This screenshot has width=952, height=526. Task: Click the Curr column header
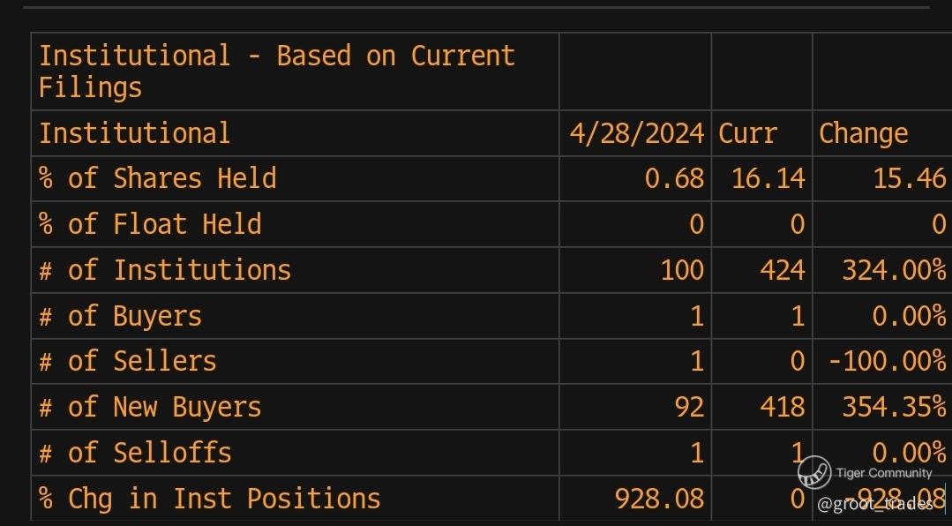coord(747,133)
